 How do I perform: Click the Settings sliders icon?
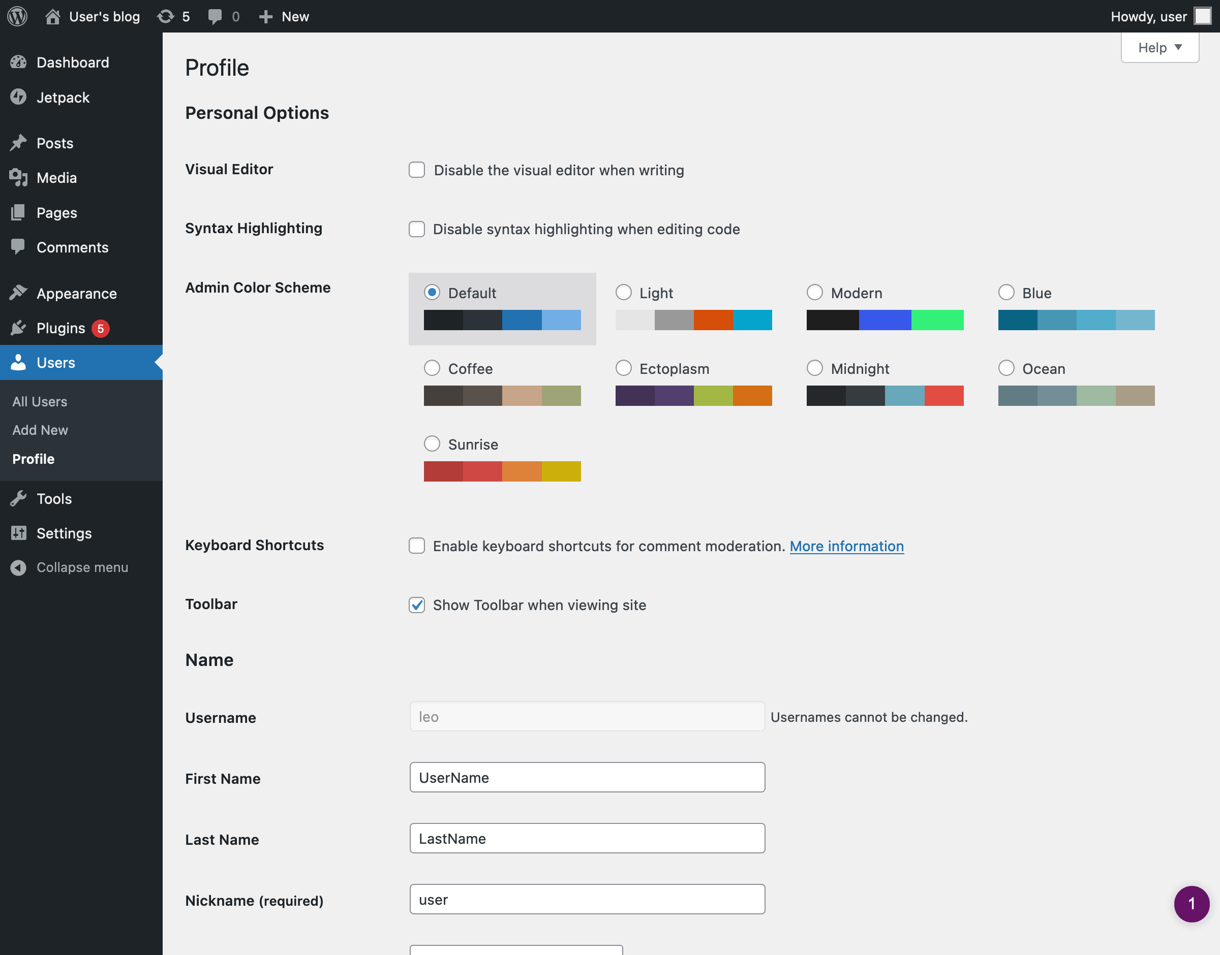point(18,533)
